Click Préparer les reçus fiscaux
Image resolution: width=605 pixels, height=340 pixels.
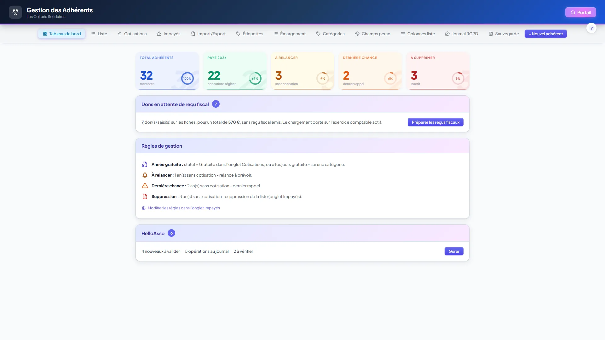[435, 122]
